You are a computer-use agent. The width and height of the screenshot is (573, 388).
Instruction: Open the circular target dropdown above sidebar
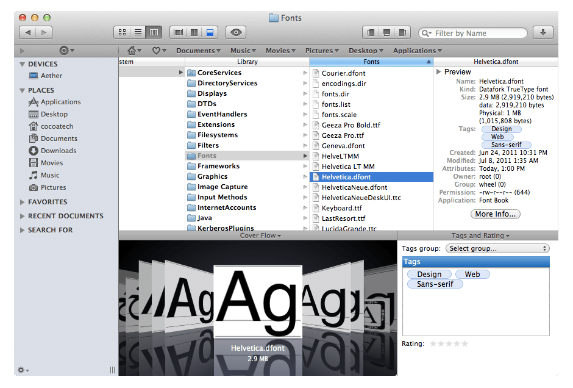(66, 51)
